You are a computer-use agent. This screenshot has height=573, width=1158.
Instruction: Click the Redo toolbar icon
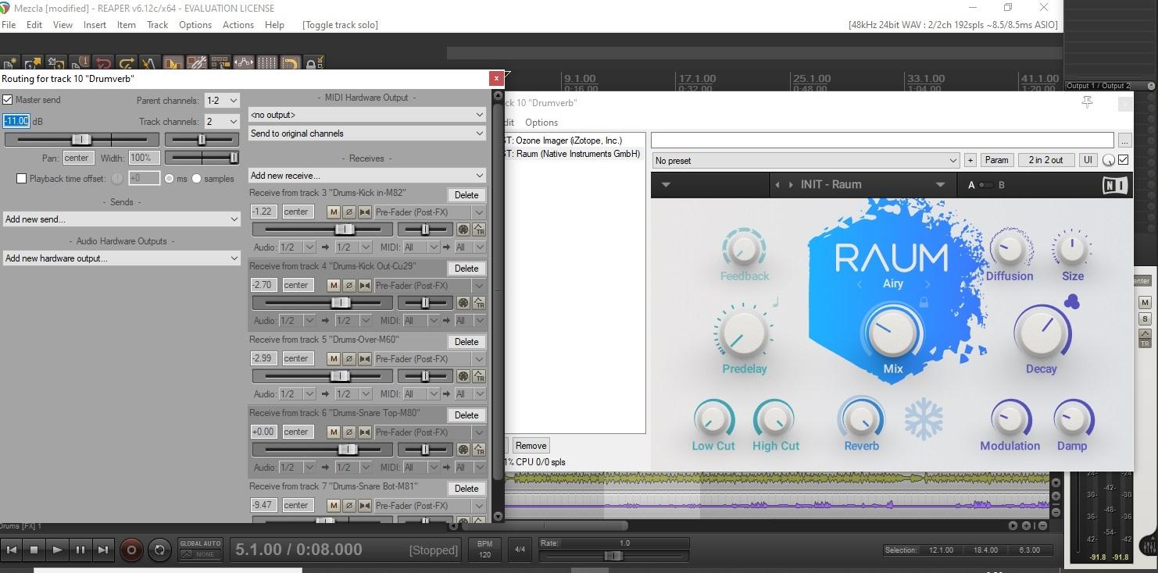click(127, 63)
